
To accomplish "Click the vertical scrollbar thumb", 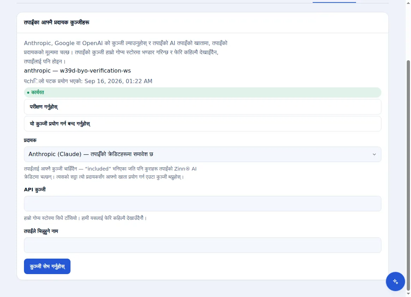I will pyautogui.click(x=408, y=175).
